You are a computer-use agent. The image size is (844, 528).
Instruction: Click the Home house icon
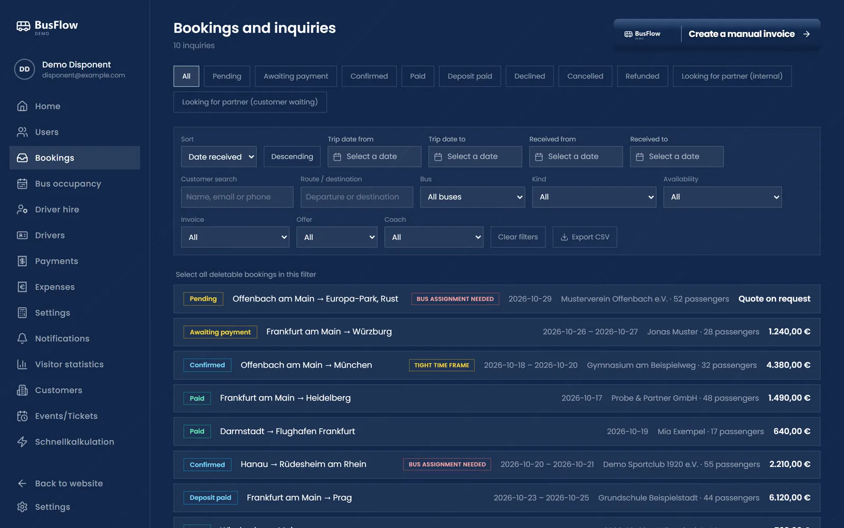click(x=22, y=106)
